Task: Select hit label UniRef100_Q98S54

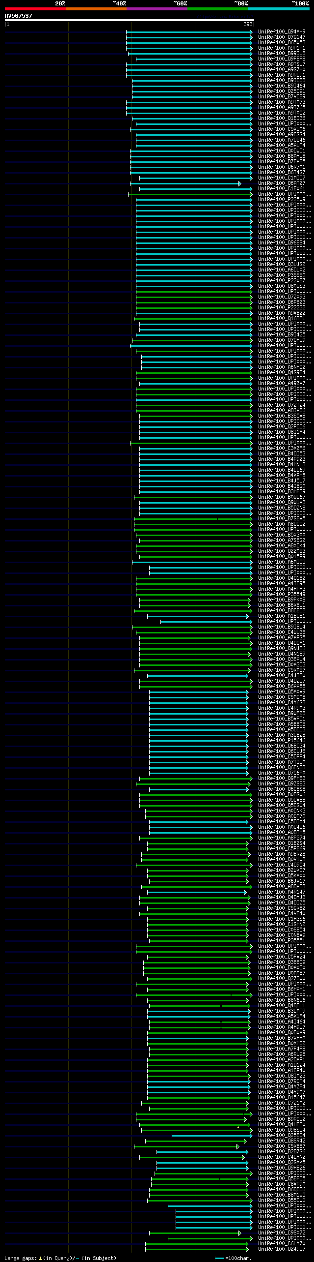Action: pyautogui.click(x=282, y=1130)
